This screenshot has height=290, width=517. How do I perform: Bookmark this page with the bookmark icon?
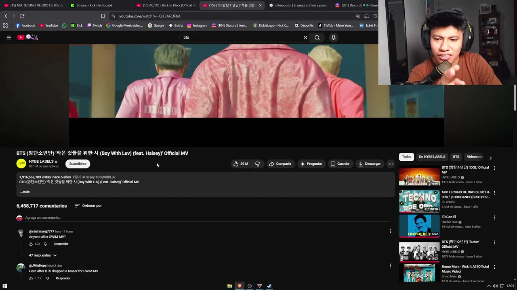point(103,16)
